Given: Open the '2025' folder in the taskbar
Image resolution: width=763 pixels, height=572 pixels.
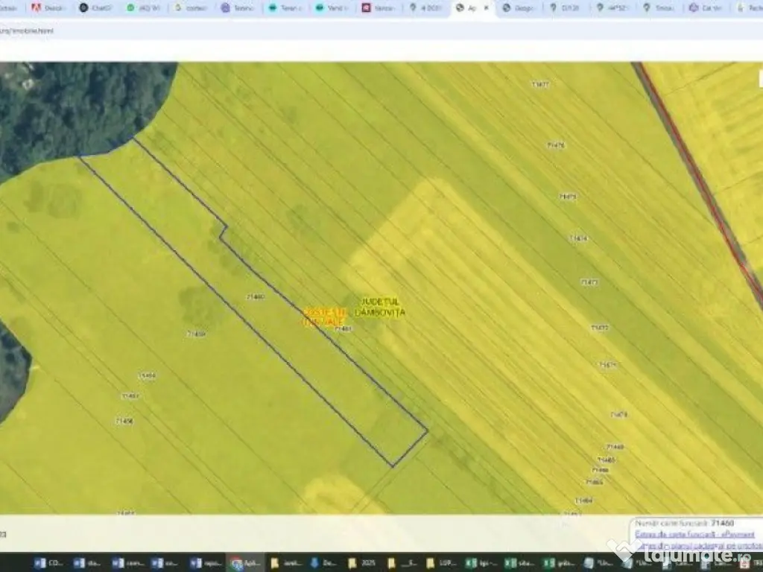Looking at the screenshot, I should [x=361, y=563].
